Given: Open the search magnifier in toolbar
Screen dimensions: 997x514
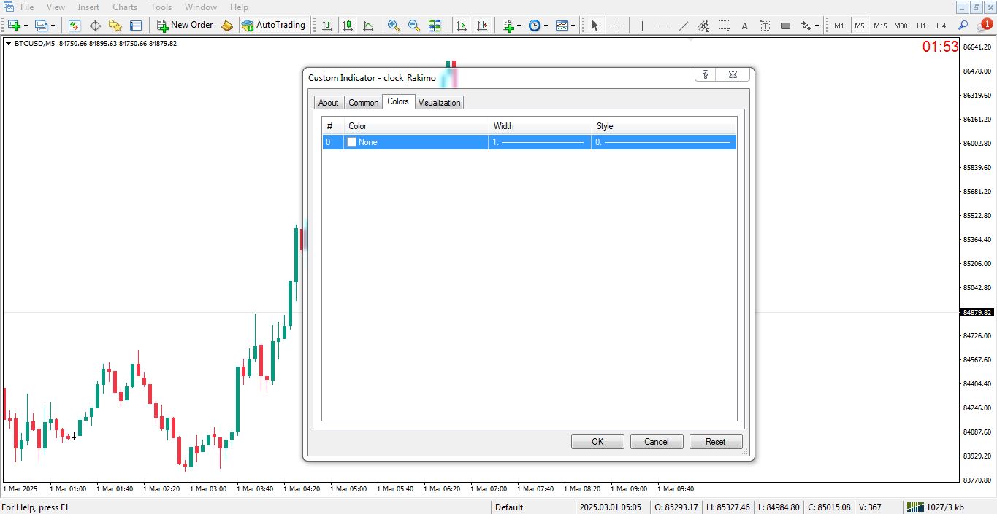Looking at the screenshot, I should (x=963, y=26).
